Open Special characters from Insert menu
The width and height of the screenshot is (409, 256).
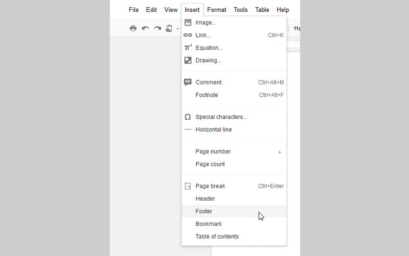pos(221,117)
